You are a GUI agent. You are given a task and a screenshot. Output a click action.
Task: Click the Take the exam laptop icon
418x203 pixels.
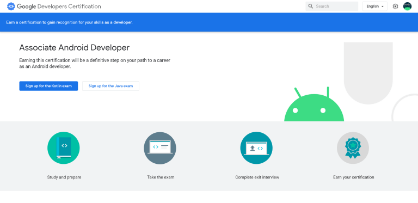pyautogui.click(x=160, y=148)
